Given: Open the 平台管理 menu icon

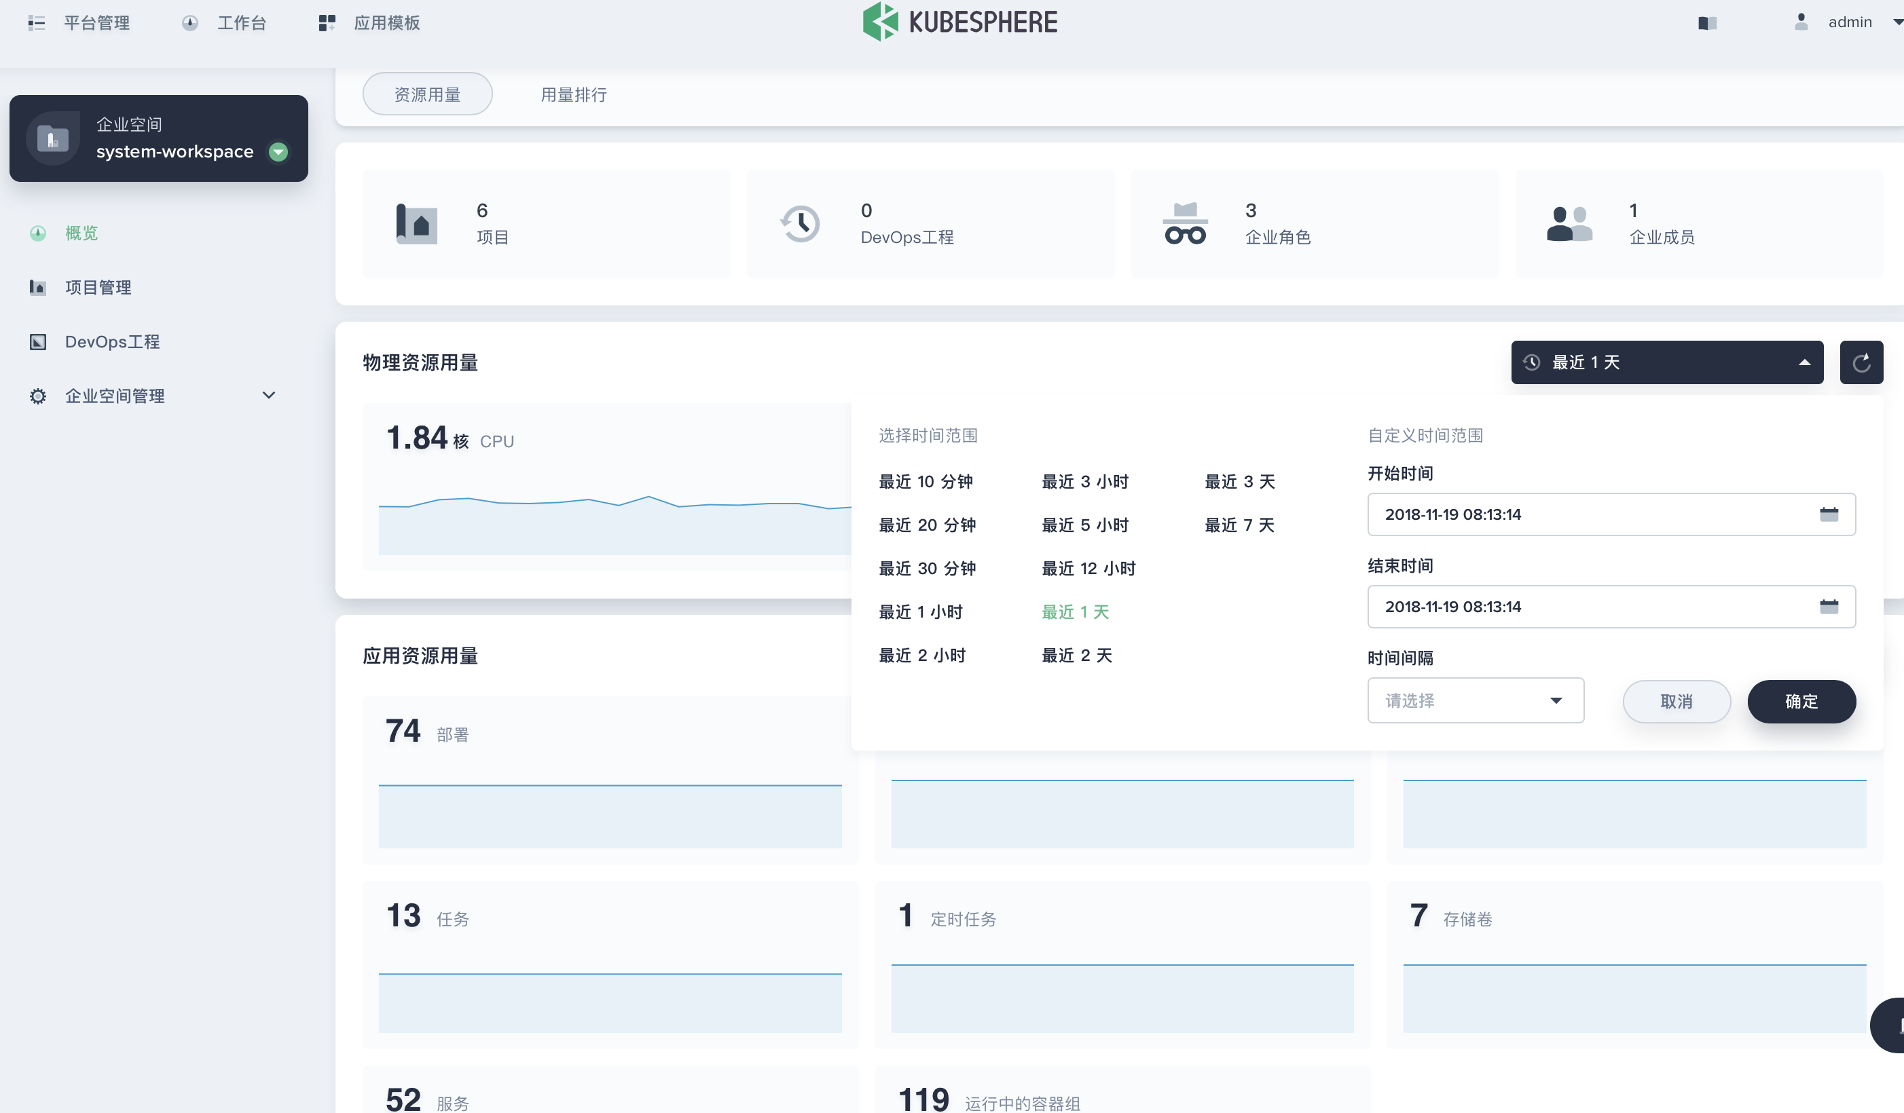Looking at the screenshot, I should pos(36,22).
